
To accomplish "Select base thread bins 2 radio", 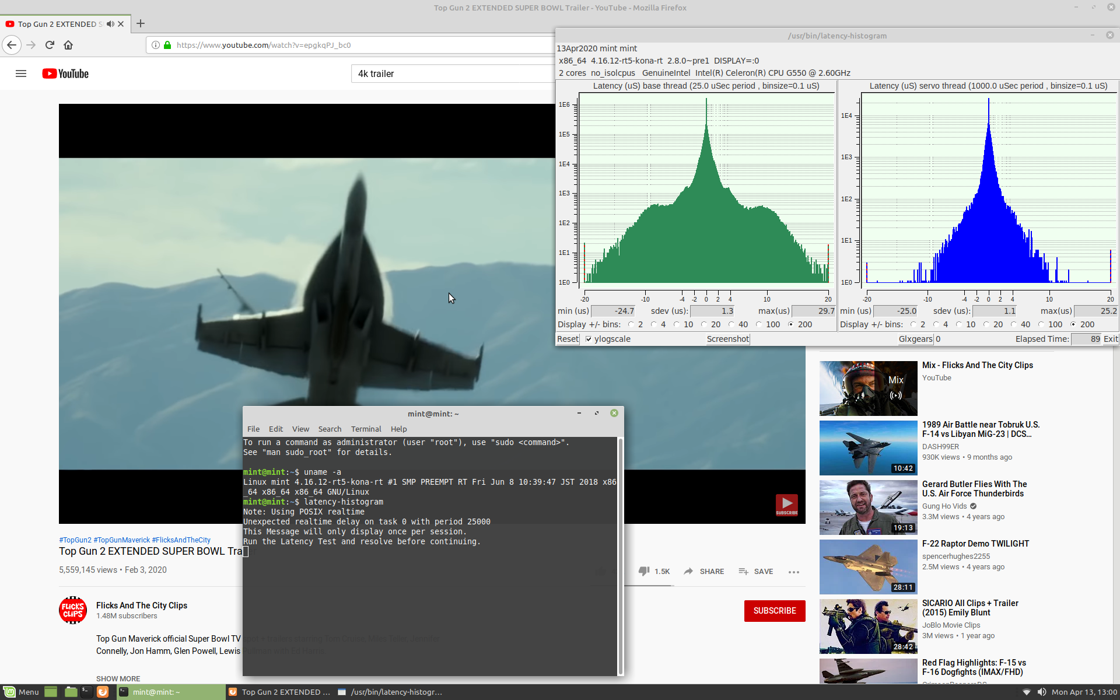I will pos(631,324).
